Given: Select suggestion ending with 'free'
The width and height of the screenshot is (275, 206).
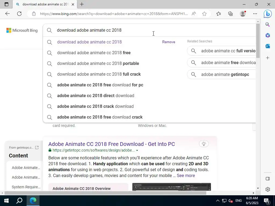Looking at the screenshot, I should pos(94,53).
